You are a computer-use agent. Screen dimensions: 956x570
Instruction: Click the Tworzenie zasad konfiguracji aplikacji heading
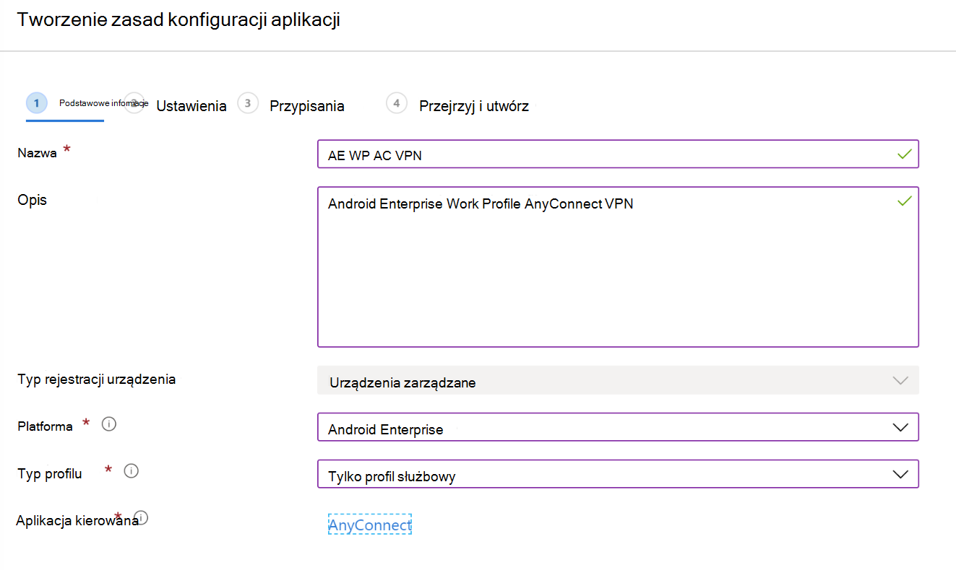[x=178, y=20]
